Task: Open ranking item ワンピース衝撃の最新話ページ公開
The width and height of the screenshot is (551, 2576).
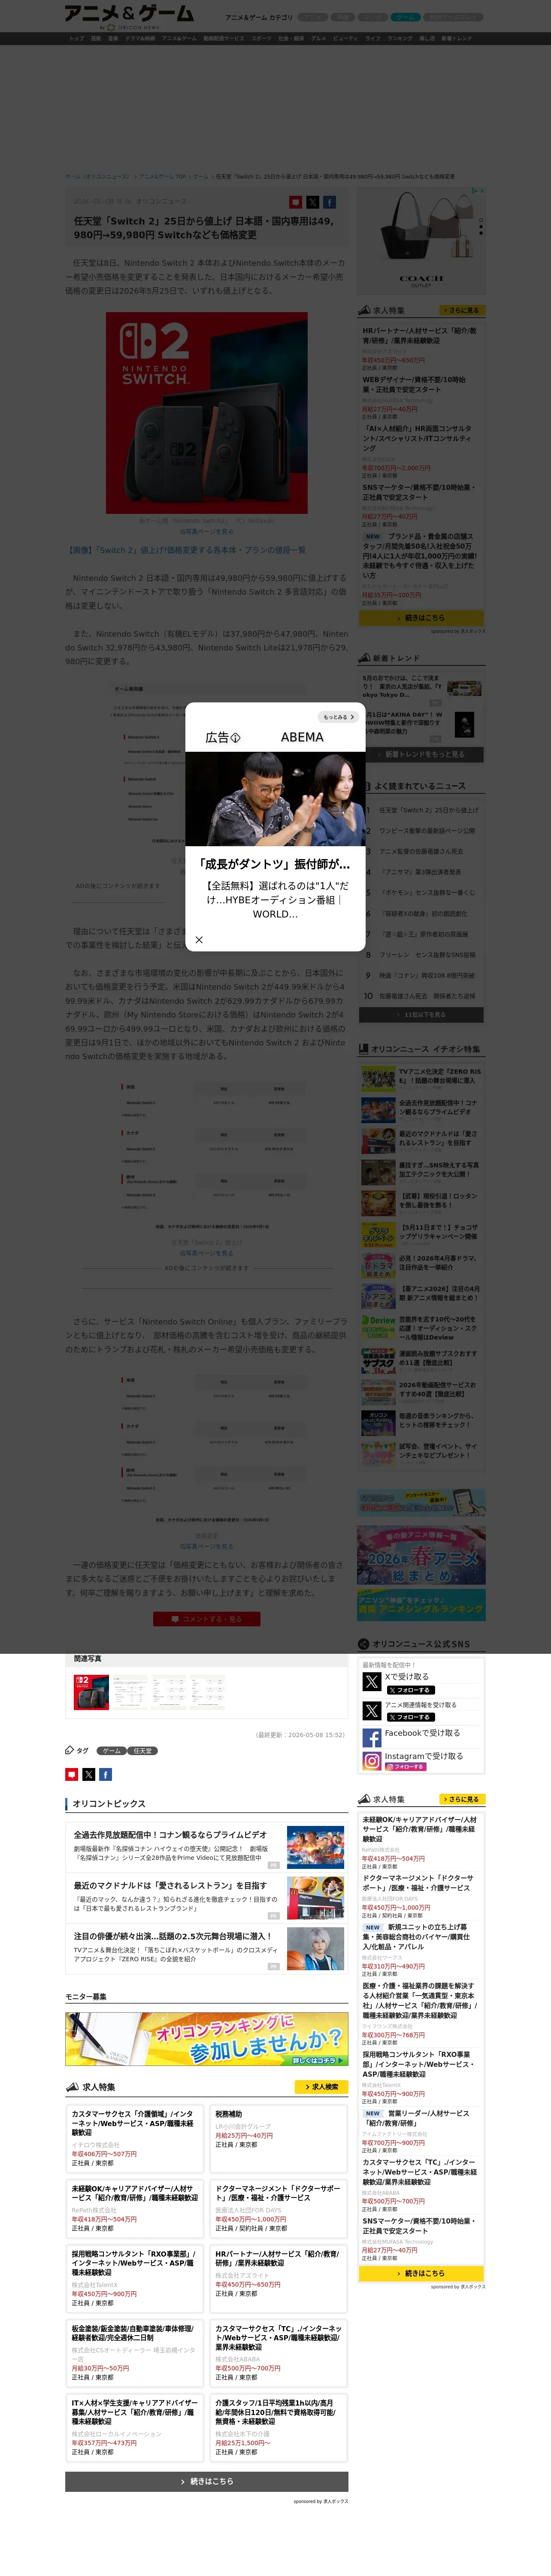Action: [427, 831]
